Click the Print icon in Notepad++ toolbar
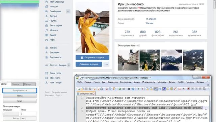Image resolution: width=216 pixels, height=122 pixels. tap(102, 89)
